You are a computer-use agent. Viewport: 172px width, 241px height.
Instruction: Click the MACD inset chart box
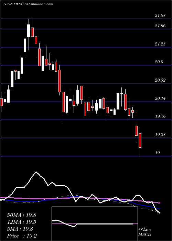[95, 224]
